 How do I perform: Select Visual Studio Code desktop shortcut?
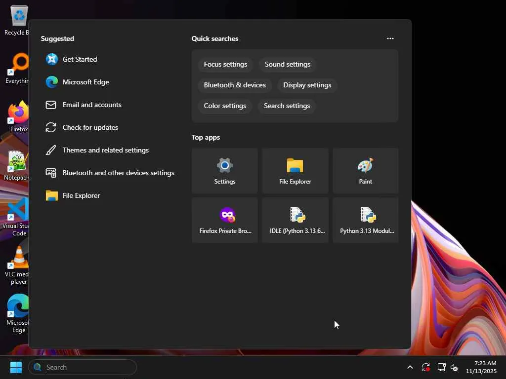click(x=16, y=217)
